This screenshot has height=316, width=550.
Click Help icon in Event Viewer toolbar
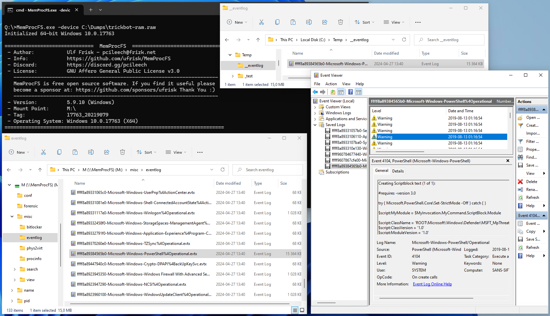point(351,92)
